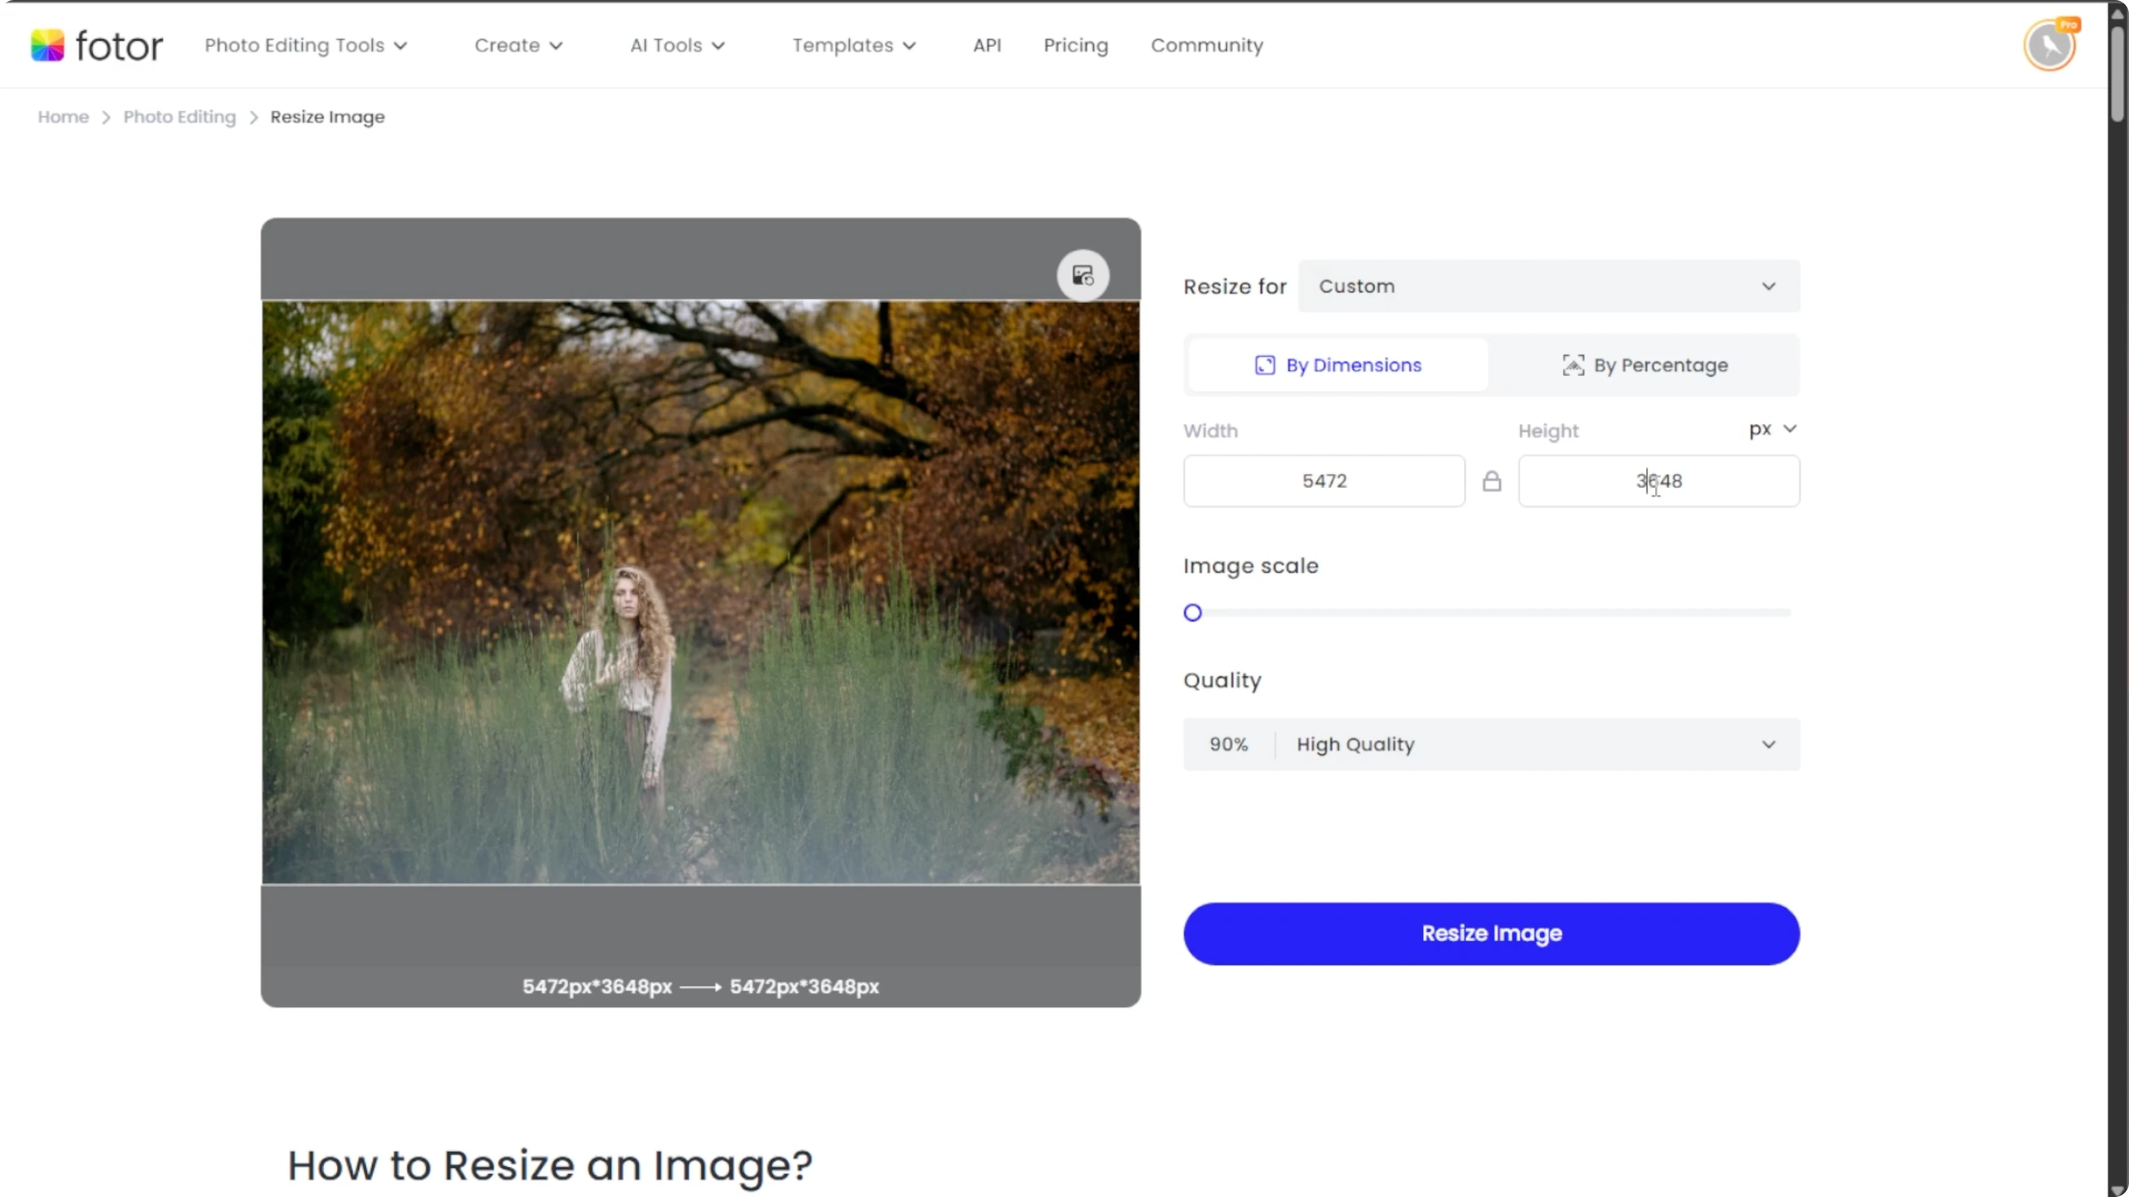Click the image preview photo
This screenshot has height=1197, width=2129.
tap(701, 592)
